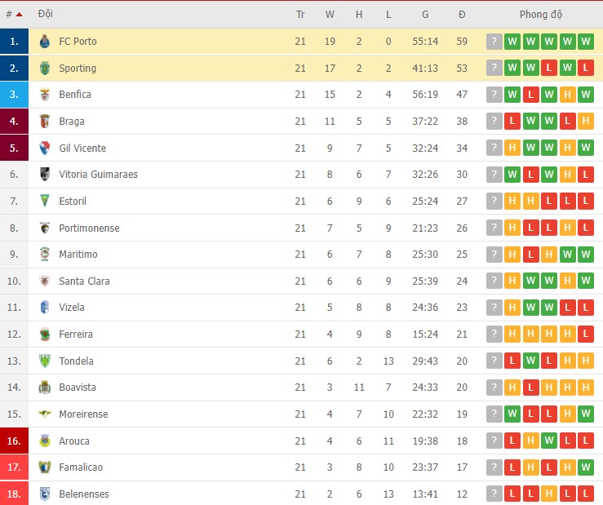Click the Gil Vicente crest icon
Screen dimensions: 603x505
(45, 148)
